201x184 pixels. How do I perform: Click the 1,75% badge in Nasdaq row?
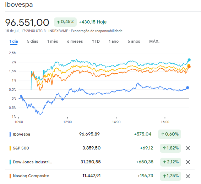(170, 176)
